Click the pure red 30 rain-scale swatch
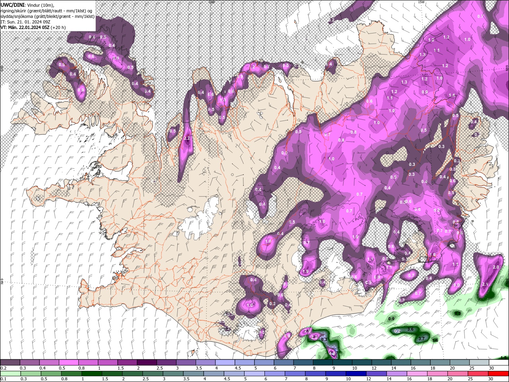509x382 pixels. pyautogui.click(x=498, y=374)
